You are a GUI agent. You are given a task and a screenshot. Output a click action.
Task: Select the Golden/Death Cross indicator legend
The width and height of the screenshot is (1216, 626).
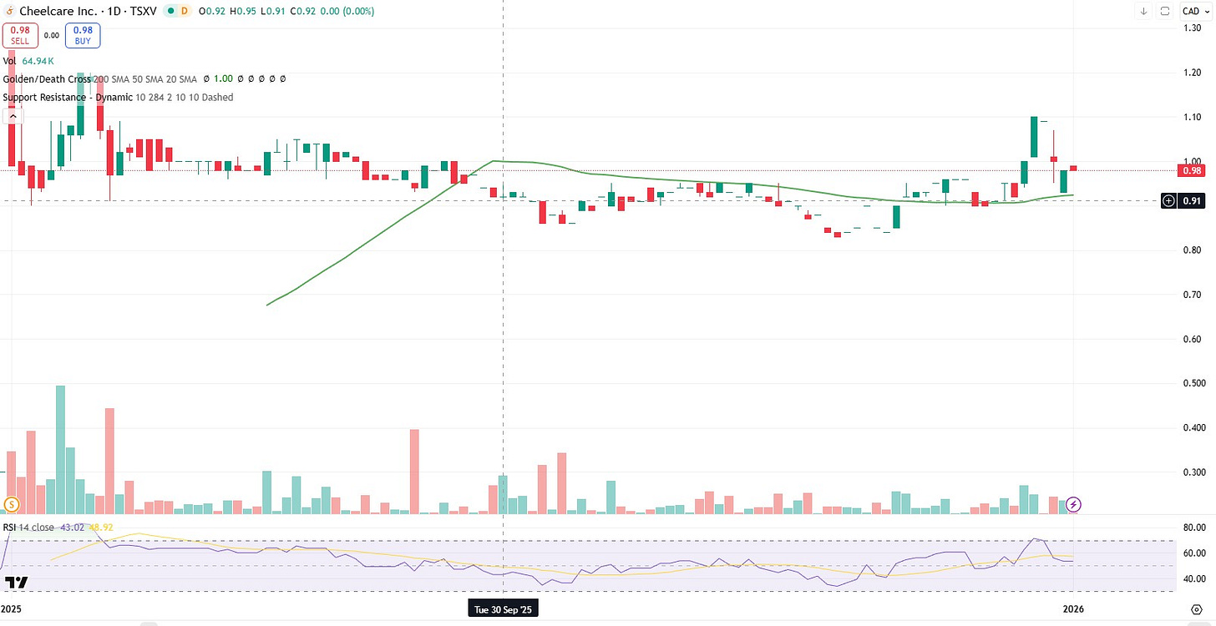tap(47, 78)
